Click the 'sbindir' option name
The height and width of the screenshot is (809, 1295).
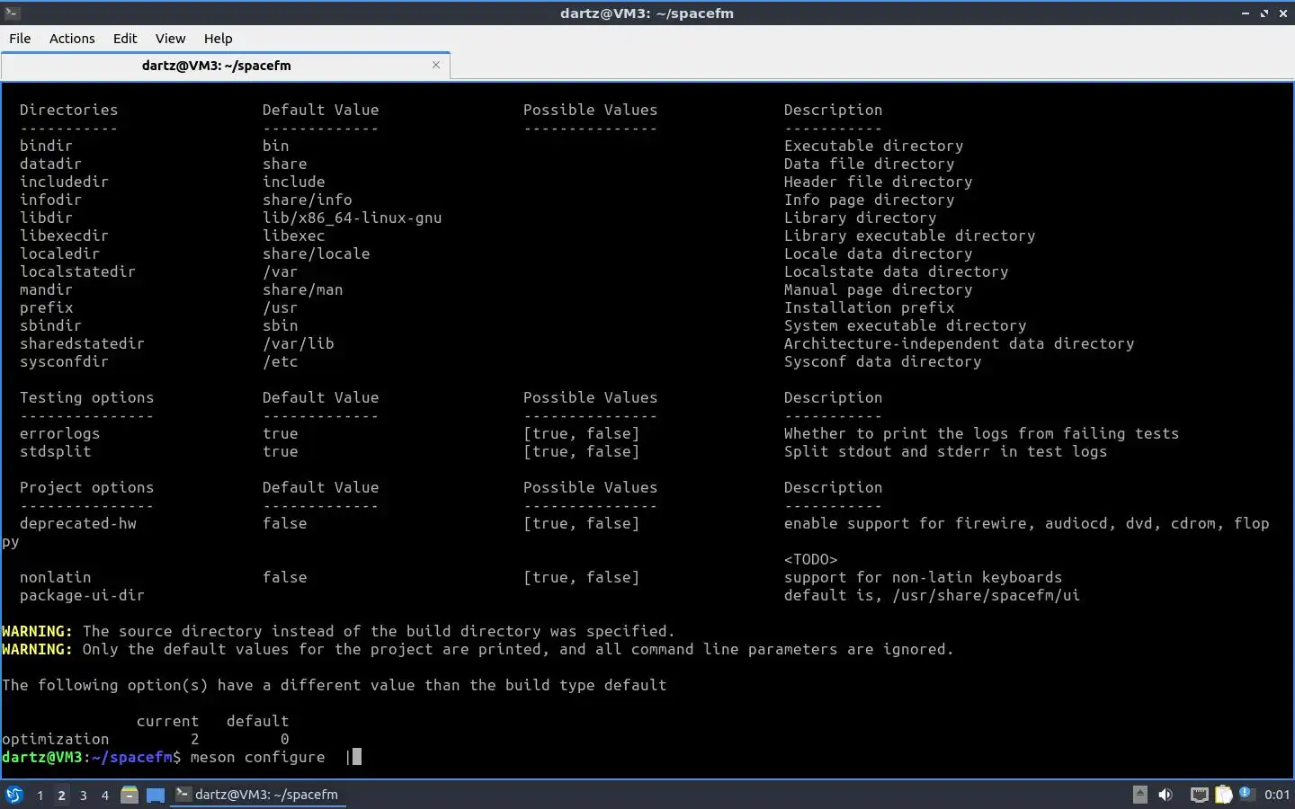(x=50, y=325)
